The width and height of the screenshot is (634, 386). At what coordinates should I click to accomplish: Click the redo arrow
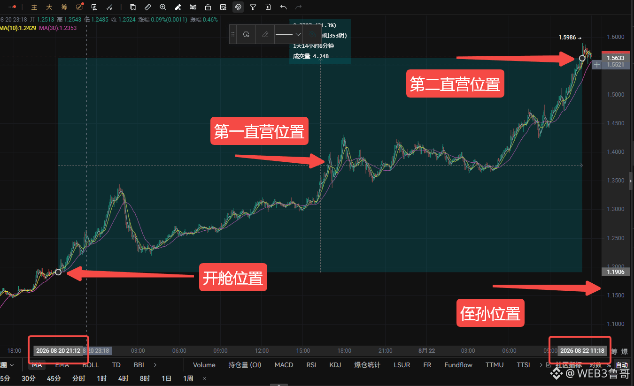click(x=298, y=7)
